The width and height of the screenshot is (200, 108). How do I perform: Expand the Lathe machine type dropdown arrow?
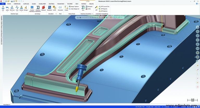pyautogui.click(x=7, y=11)
